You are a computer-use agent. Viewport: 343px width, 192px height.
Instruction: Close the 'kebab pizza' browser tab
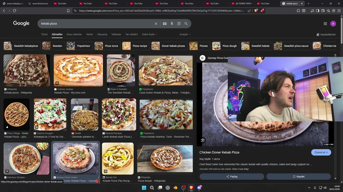point(302,3)
